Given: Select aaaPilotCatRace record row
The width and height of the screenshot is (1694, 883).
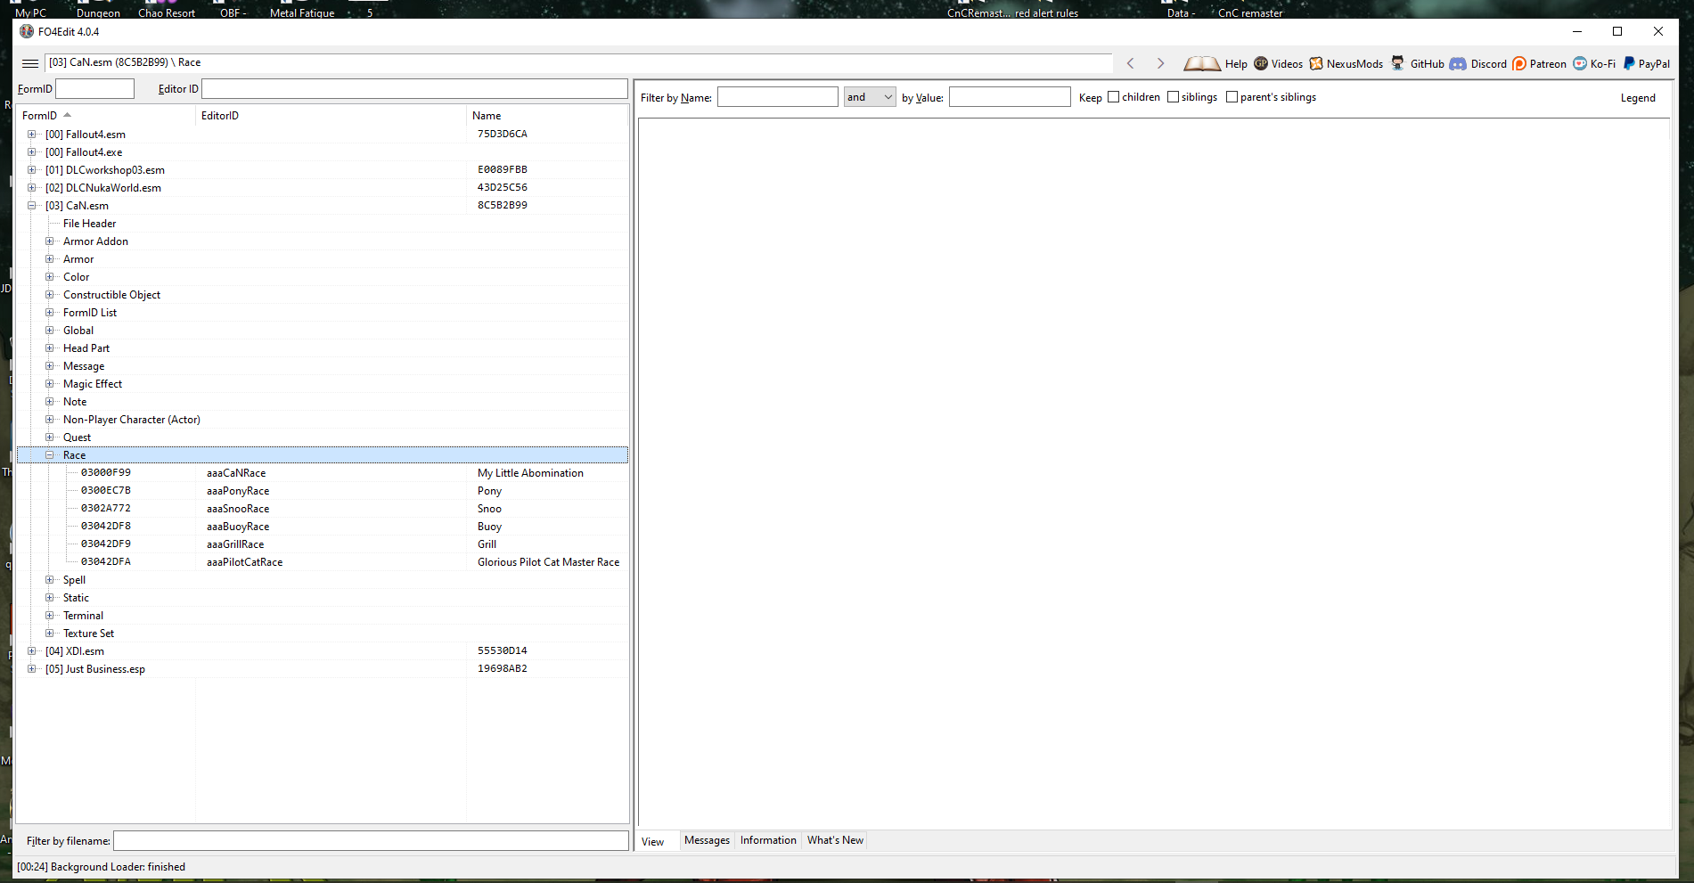Looking at the screenshot, I should [x=323, y=562].
